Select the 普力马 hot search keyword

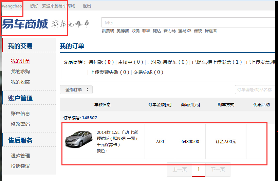click(169, 31)
